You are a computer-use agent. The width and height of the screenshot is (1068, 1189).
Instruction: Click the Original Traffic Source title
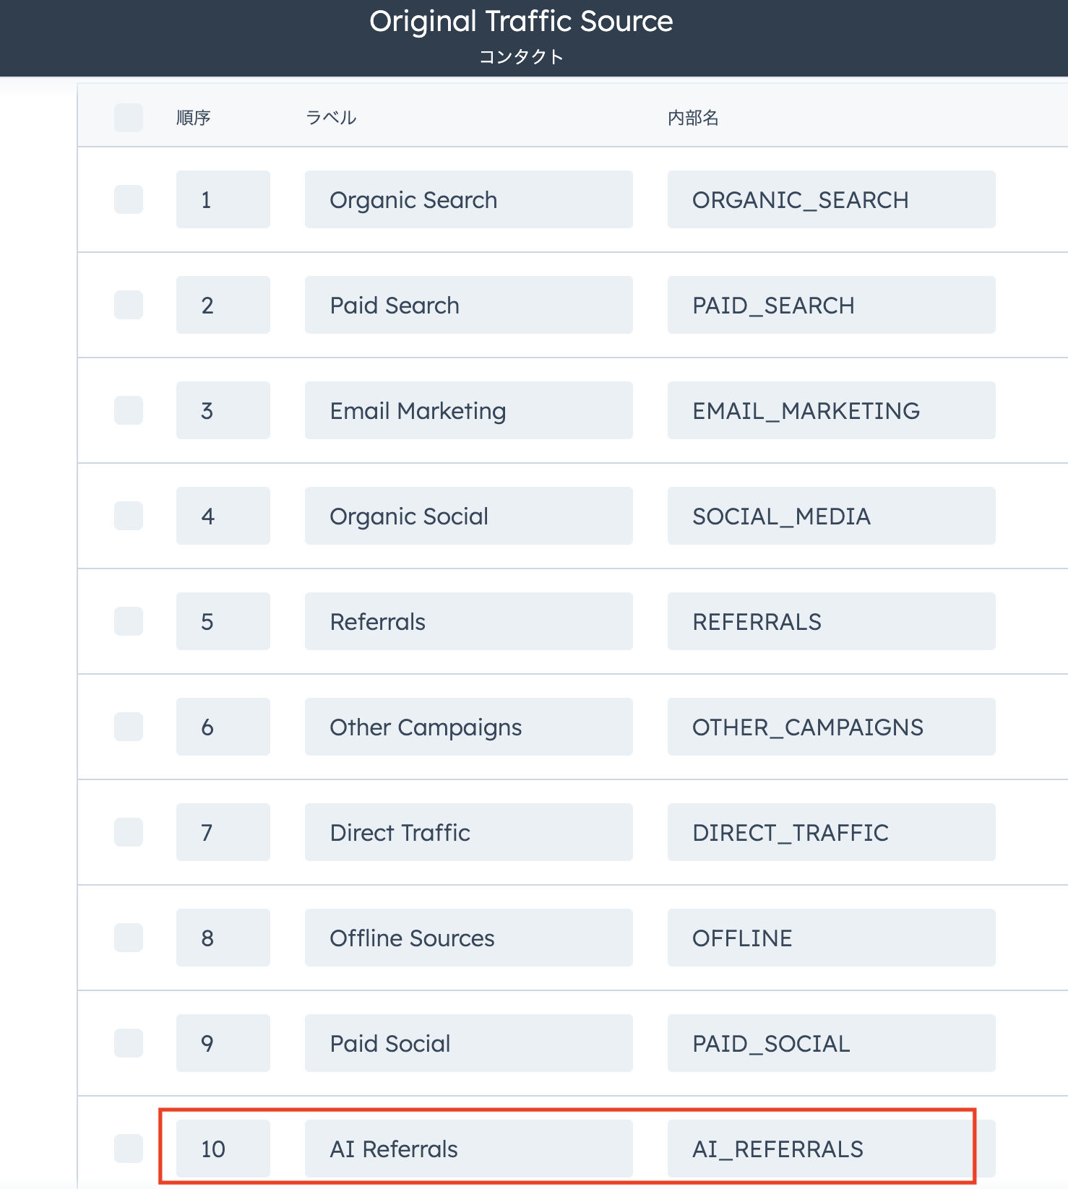[x=521, y=22]
